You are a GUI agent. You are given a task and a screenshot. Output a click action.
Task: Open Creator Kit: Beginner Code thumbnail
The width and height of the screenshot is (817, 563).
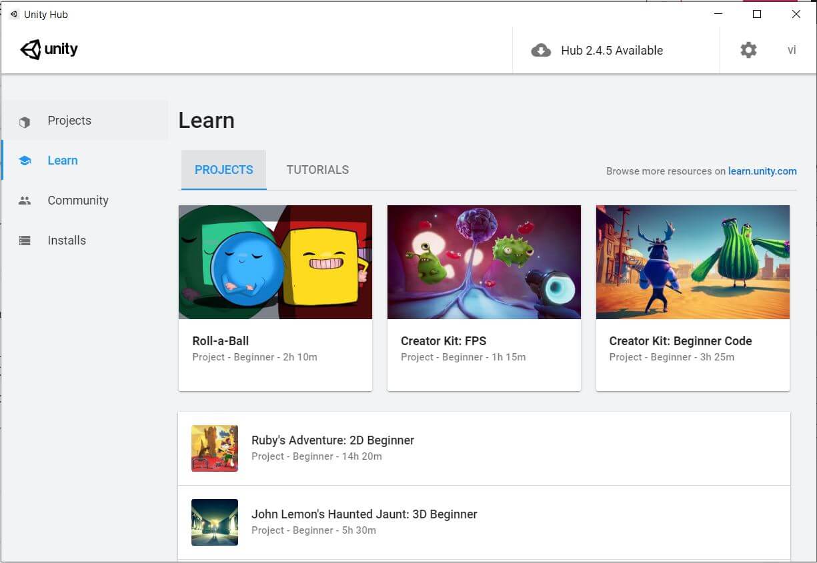pyautogui.click(x=693, y=262)
